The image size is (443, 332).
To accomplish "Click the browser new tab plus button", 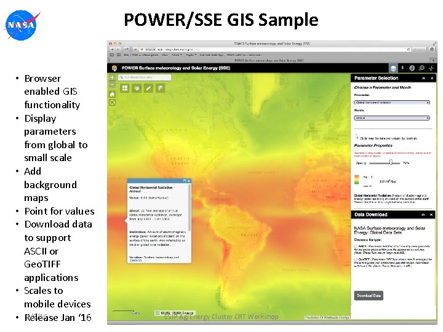I will 433,60.
